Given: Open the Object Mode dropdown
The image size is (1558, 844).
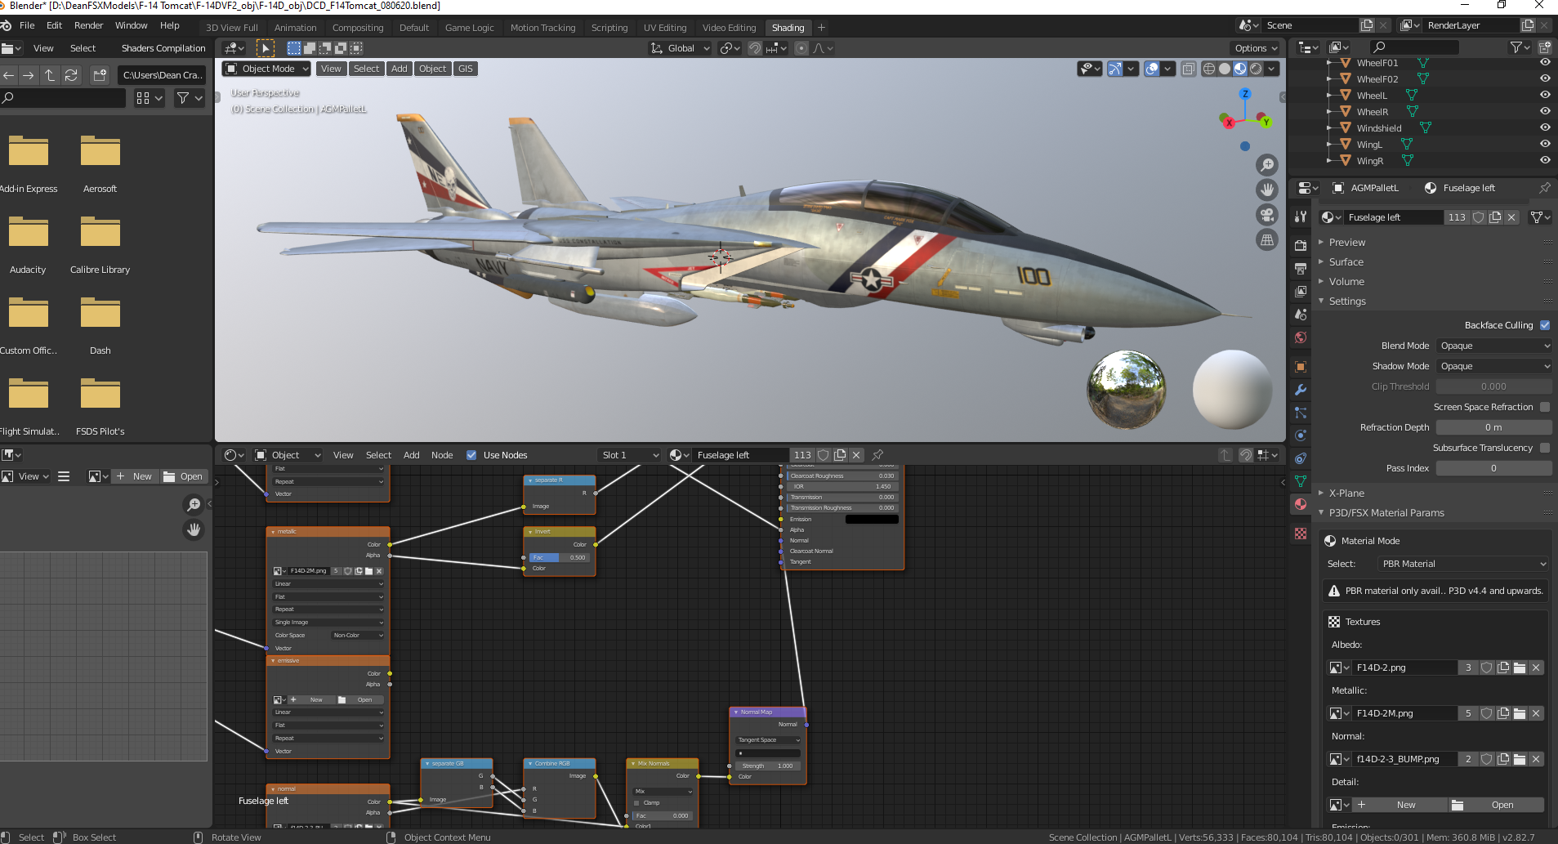Looking at the screenshot, I should pos(266,69).
